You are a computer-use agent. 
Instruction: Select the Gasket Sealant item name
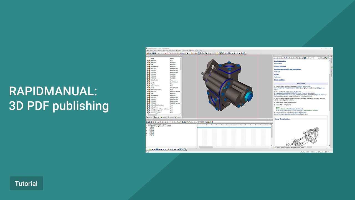click(154, 80)
